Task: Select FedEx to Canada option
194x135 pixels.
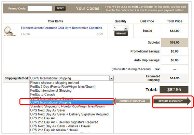Action: pos(71,94)
